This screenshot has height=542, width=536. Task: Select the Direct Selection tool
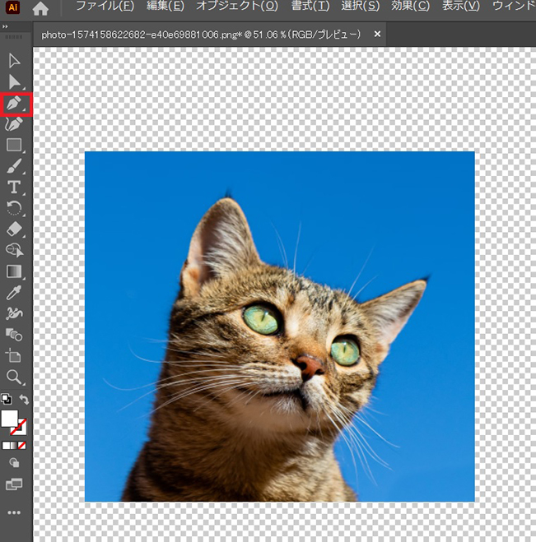14,81
